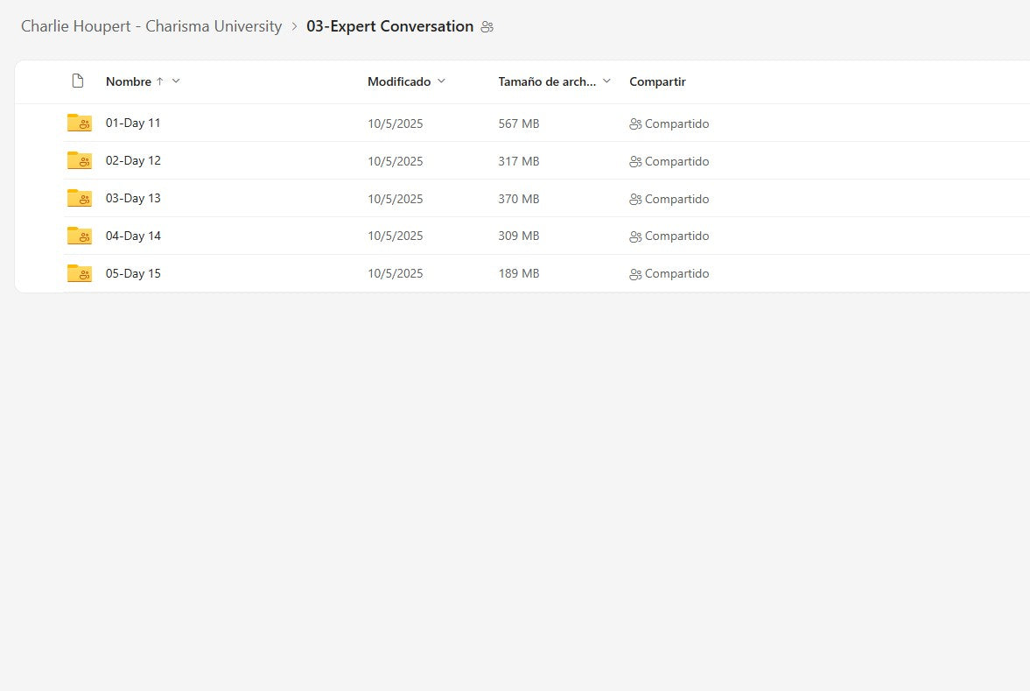This screenshot has width=1030, height=691.
Task: Select the 04-Day 14 row by its date
Action: click(x=395, y=236)
